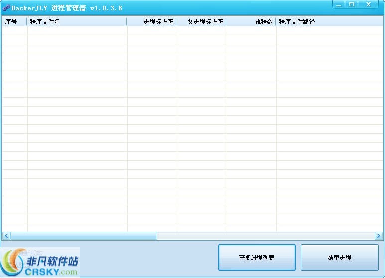
Task: Sort by 序号 column header
Action: (x=14, y=21)
